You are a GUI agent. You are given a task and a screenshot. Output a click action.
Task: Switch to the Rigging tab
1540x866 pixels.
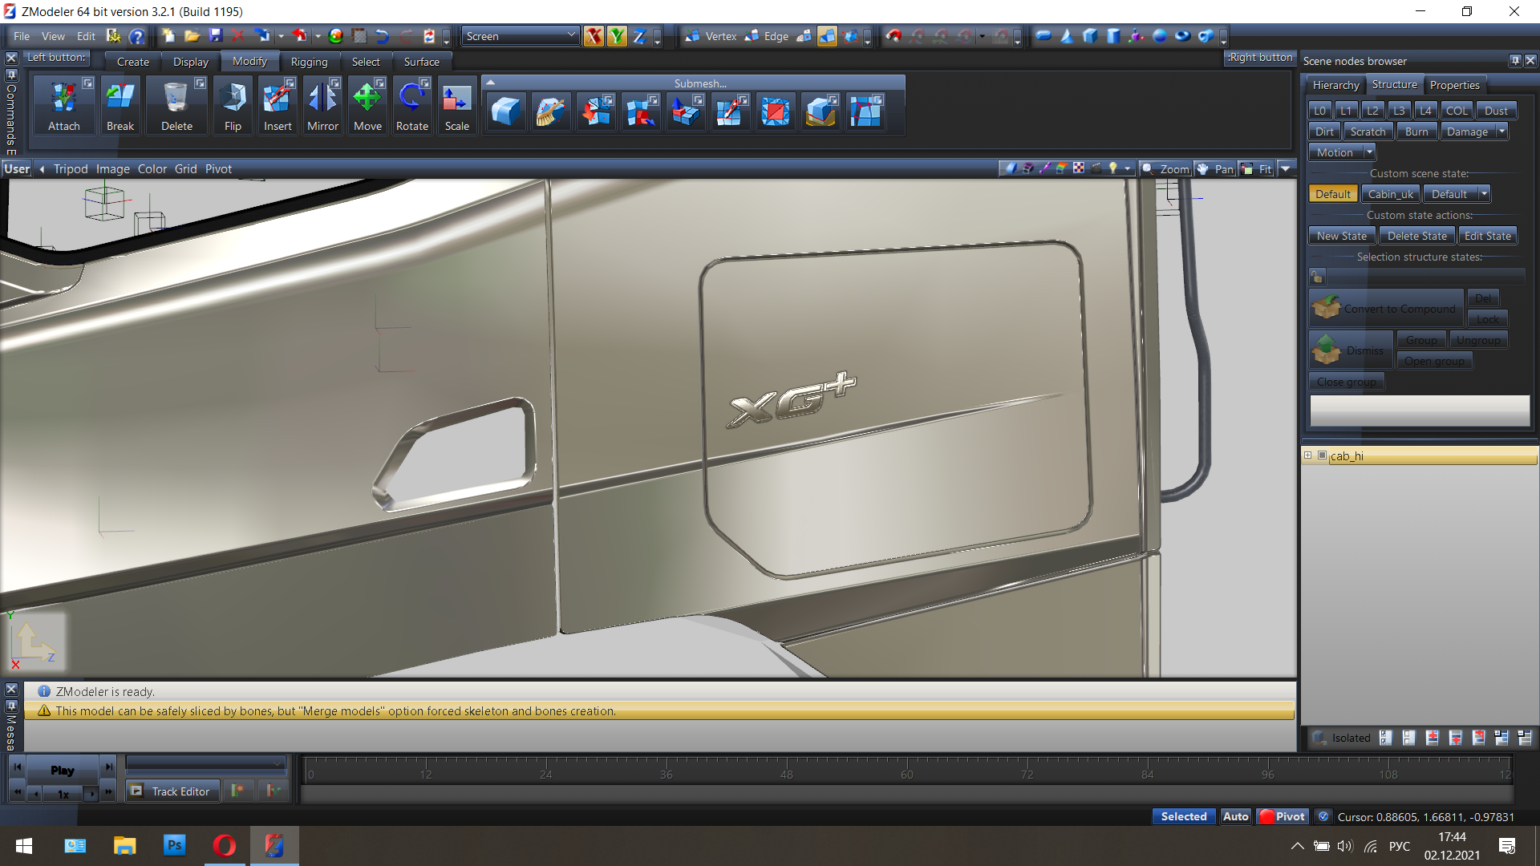309,62
